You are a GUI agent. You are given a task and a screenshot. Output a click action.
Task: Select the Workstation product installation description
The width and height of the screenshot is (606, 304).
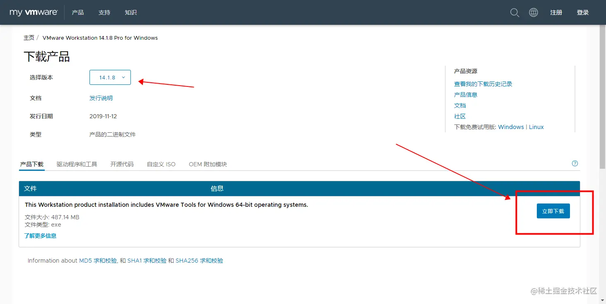[x=167, y=205]
